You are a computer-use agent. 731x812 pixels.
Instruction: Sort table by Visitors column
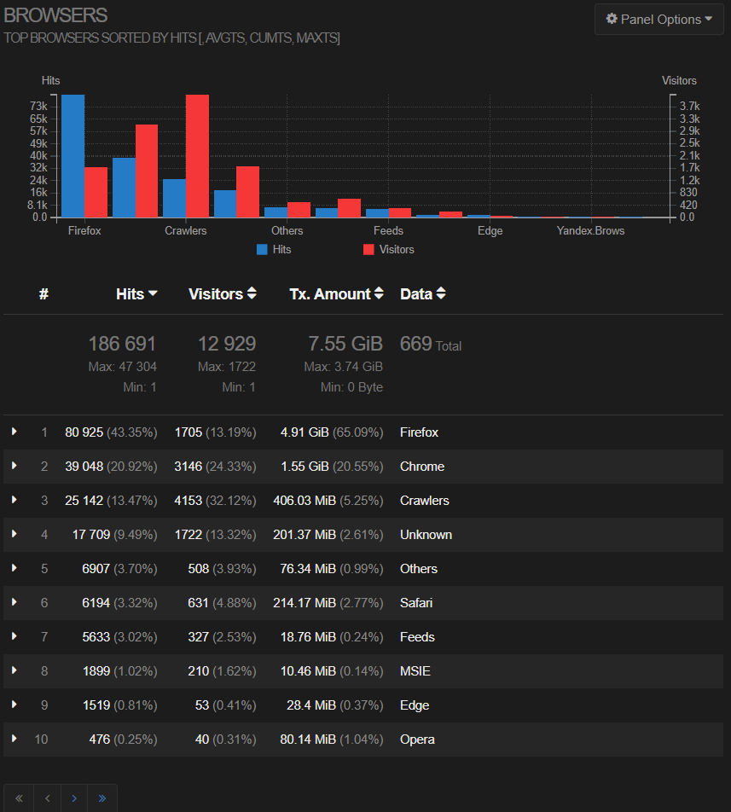pyautogui.click(x=222, y=293)
